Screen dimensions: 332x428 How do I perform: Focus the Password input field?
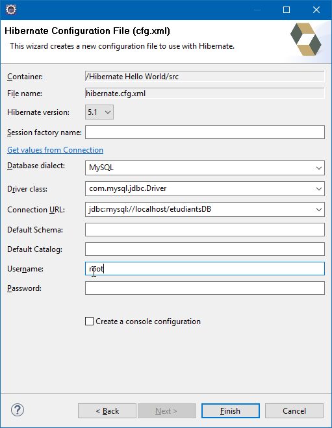[205, 288]
